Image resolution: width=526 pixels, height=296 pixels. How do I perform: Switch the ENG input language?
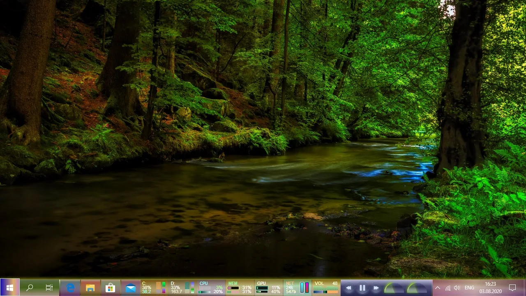click(469, 288)
